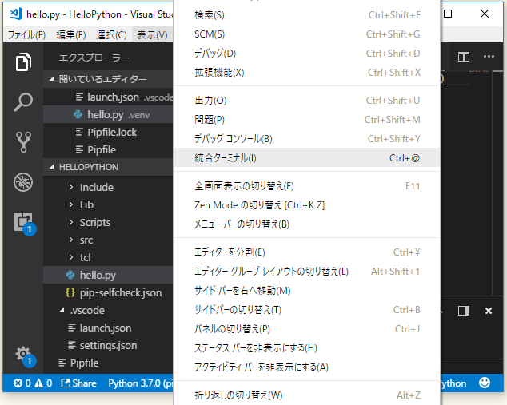
Task: Toggle パネルの切り替え(P) entry
Action: 306,329
